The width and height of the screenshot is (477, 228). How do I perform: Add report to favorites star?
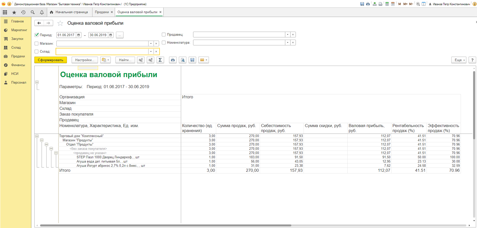coord(60,23)
